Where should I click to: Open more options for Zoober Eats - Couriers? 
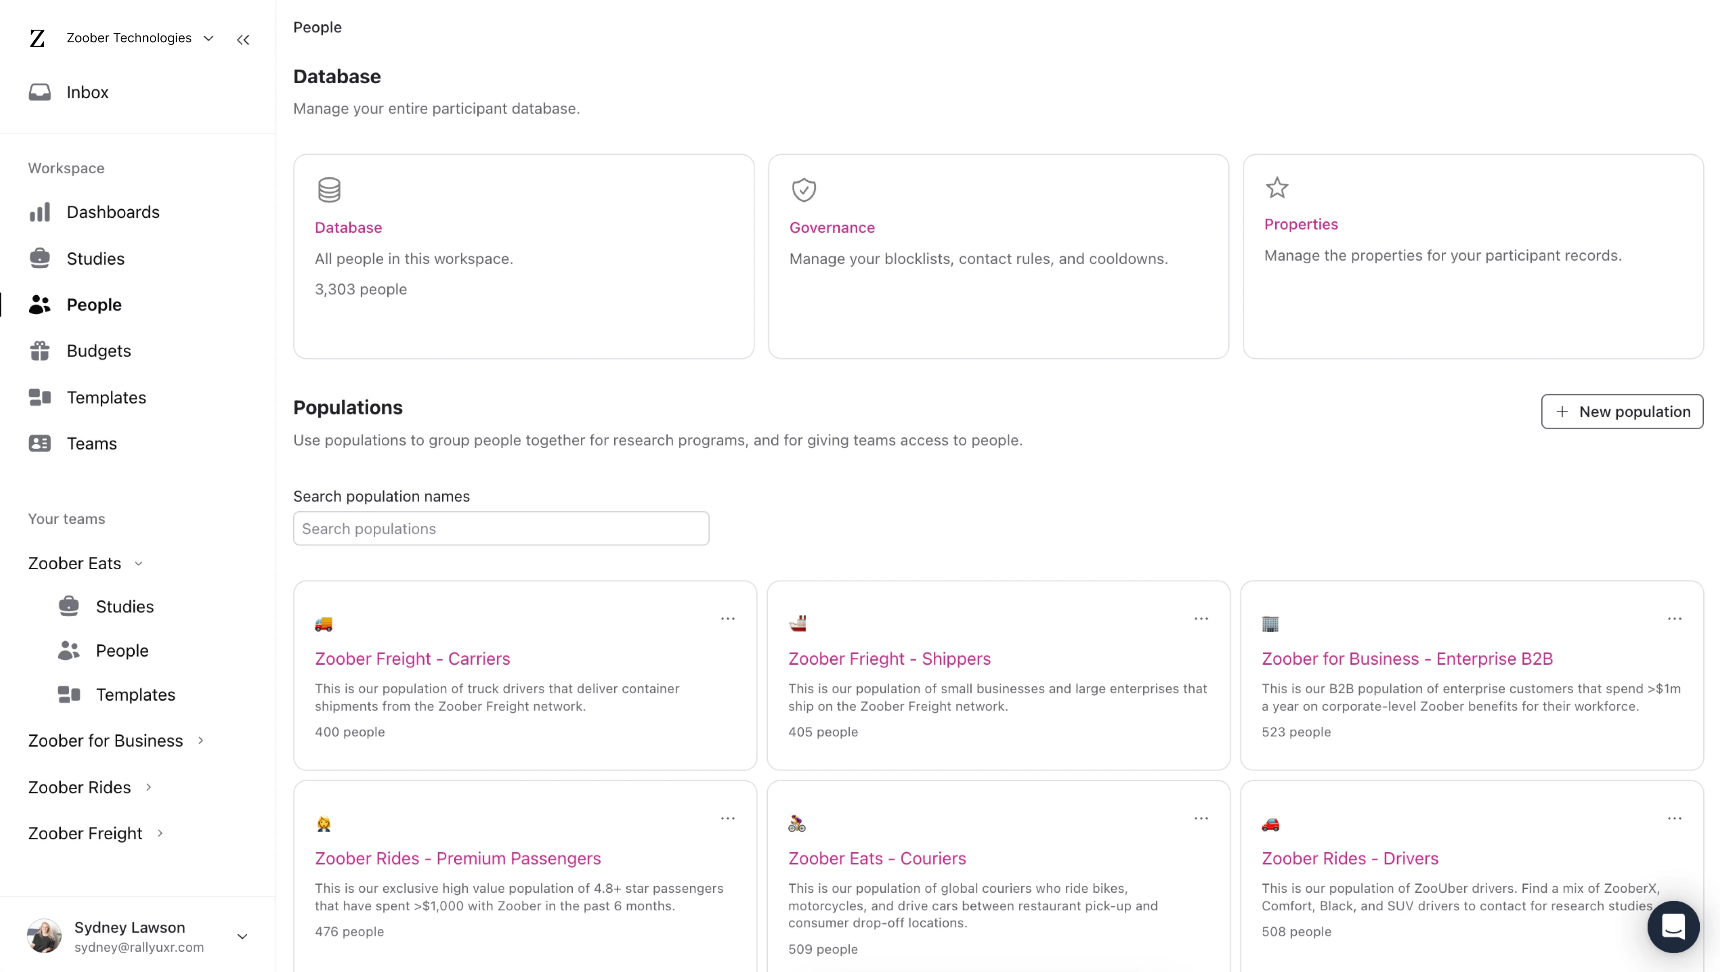pyautogui.click(x=1201, y=819)
